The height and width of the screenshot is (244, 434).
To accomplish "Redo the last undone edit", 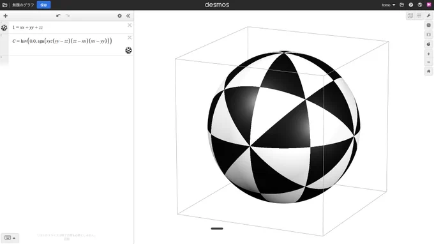I will 68,16.
